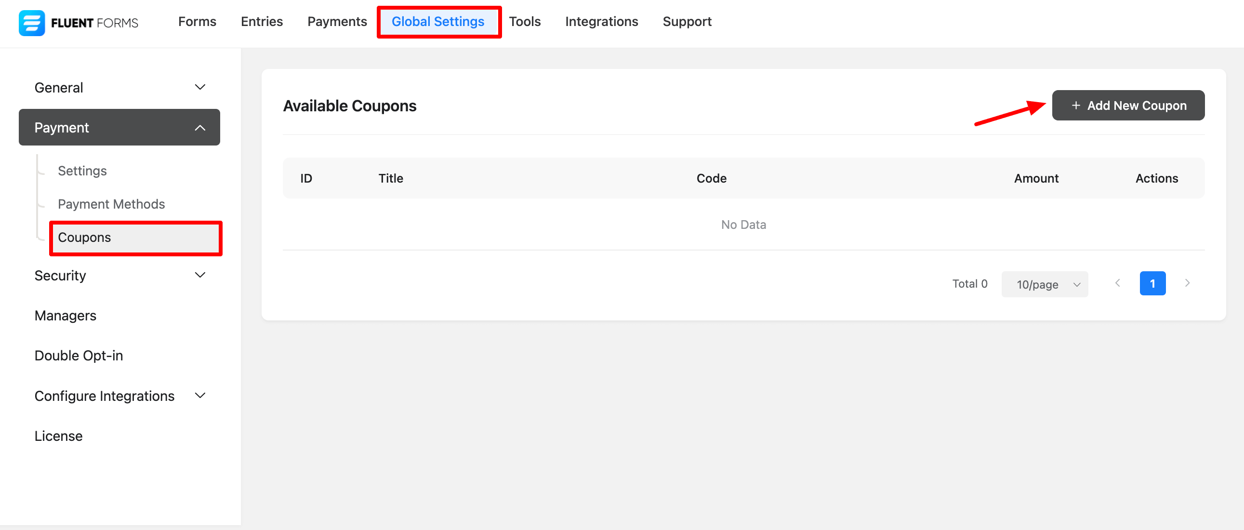Collapse the Payment section
Screen dimensions: 1244x530
click(x=200, y=128)
